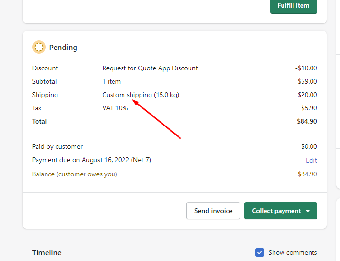Viewport: 340px width, 261px height.
Task: Toggle the Show comments checkbox
Action: [260, 252]
